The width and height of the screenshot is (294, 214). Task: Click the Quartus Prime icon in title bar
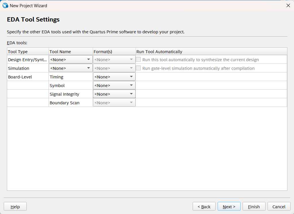(5, 5)
